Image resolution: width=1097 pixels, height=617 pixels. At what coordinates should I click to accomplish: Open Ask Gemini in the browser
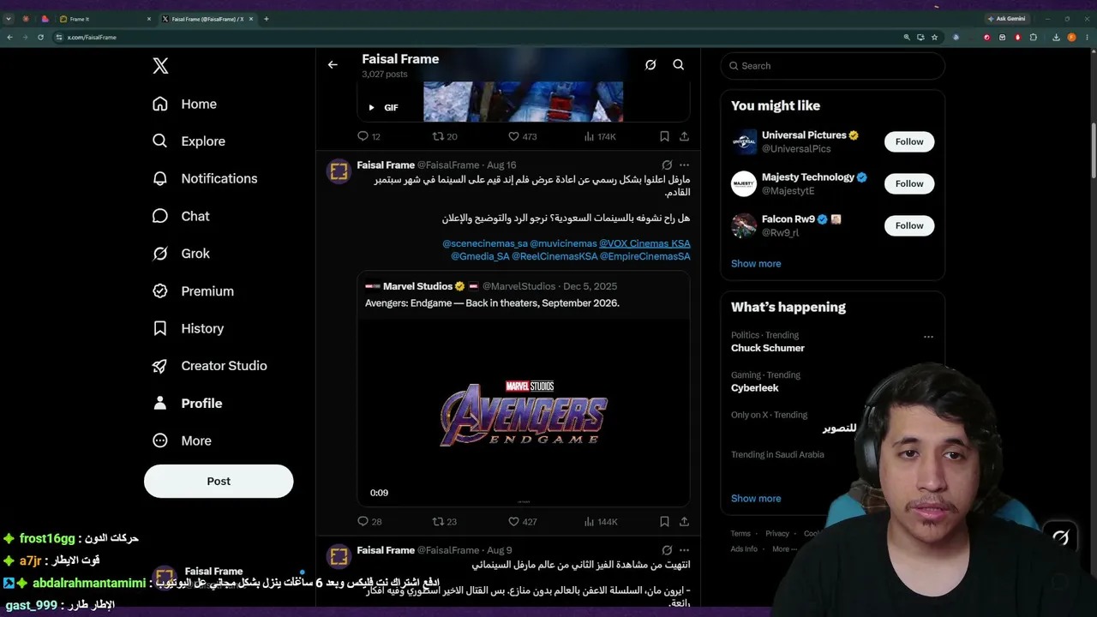pyautogui.click(x=1005, y=19)
